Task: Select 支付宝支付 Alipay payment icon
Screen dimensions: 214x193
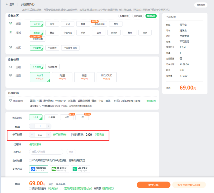Action: click(x=38, y=169)
